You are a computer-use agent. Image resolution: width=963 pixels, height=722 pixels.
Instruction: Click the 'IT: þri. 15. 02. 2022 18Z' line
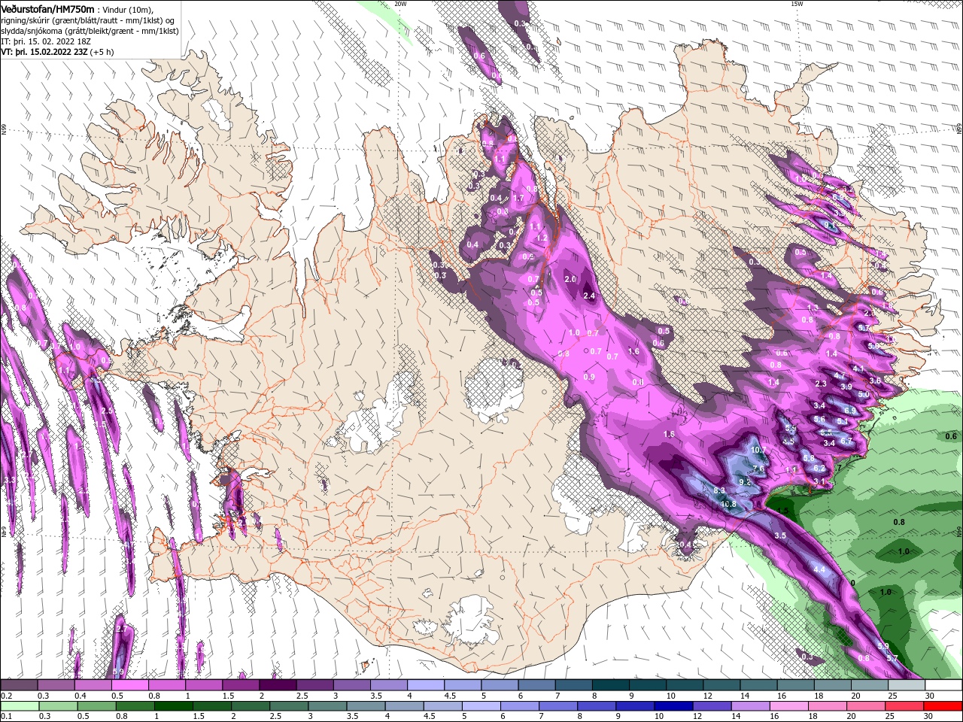pos(45,41)
